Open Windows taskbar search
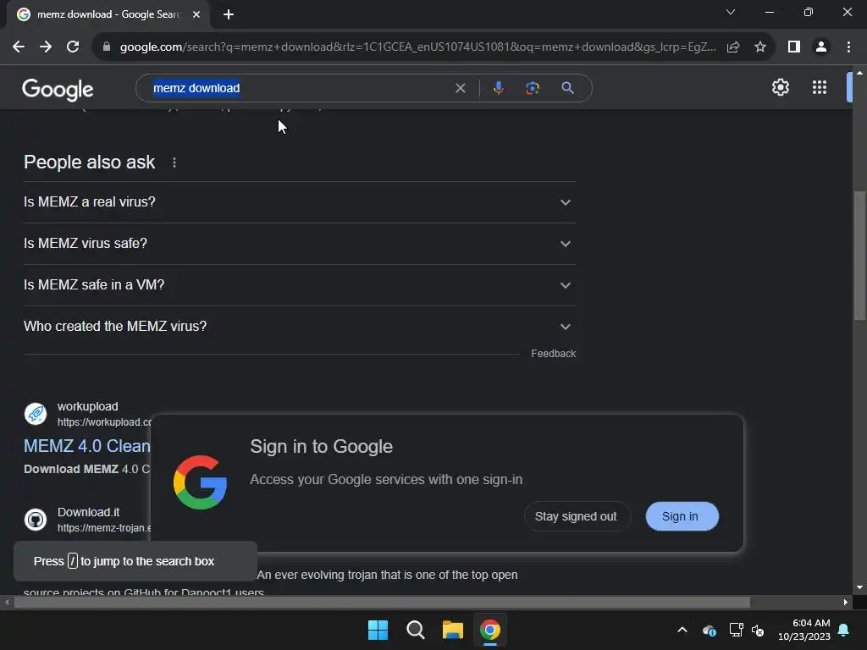Screen dimensions: 867x650 click(415, 630)
